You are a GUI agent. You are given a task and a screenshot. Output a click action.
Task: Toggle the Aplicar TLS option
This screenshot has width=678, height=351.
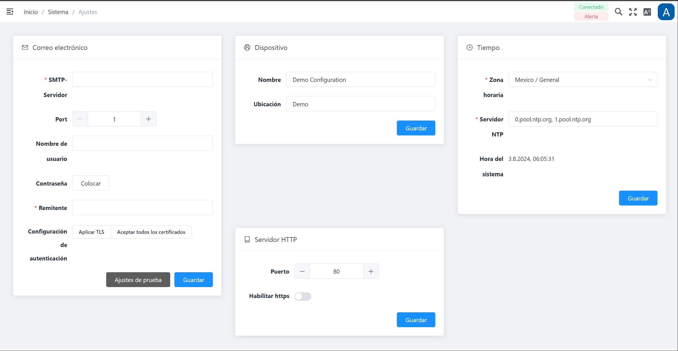click(91, 232)
